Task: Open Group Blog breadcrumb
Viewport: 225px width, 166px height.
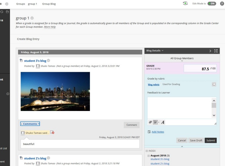Action: (x=49, y=4)
